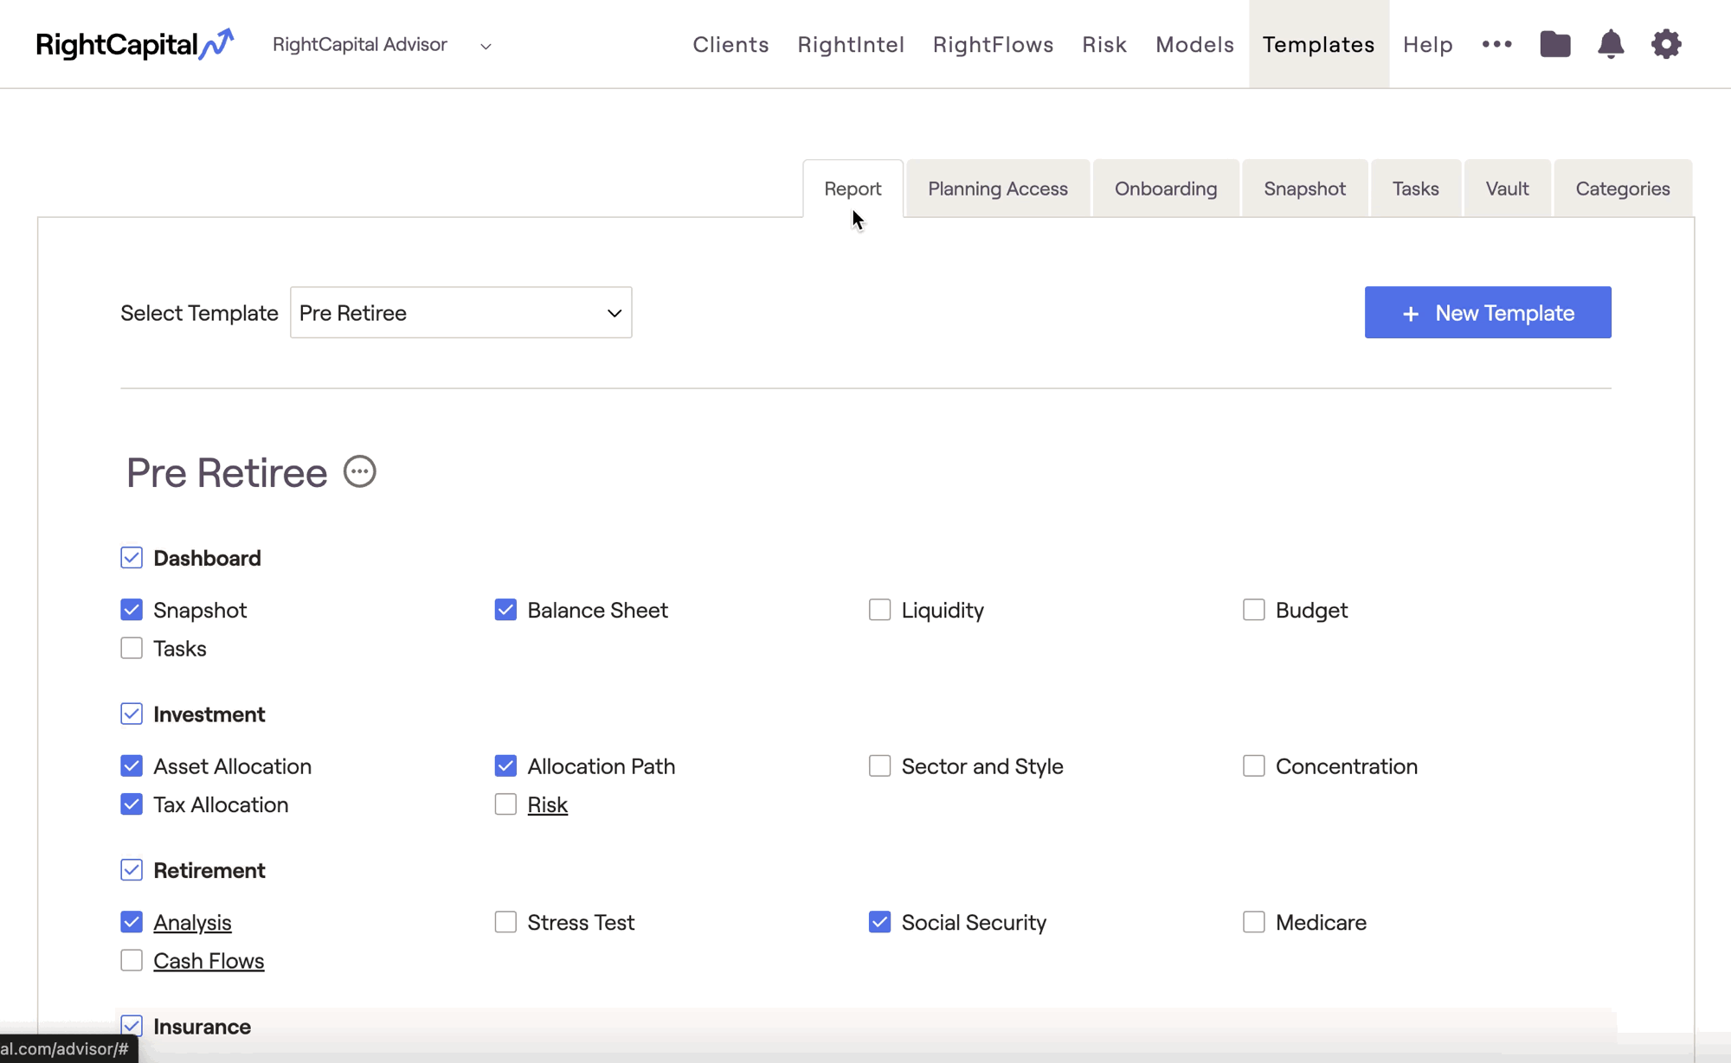Open the folder vault icon
The width and height of the screenshot is (1731, 1063).
(x=1555, y=44)
